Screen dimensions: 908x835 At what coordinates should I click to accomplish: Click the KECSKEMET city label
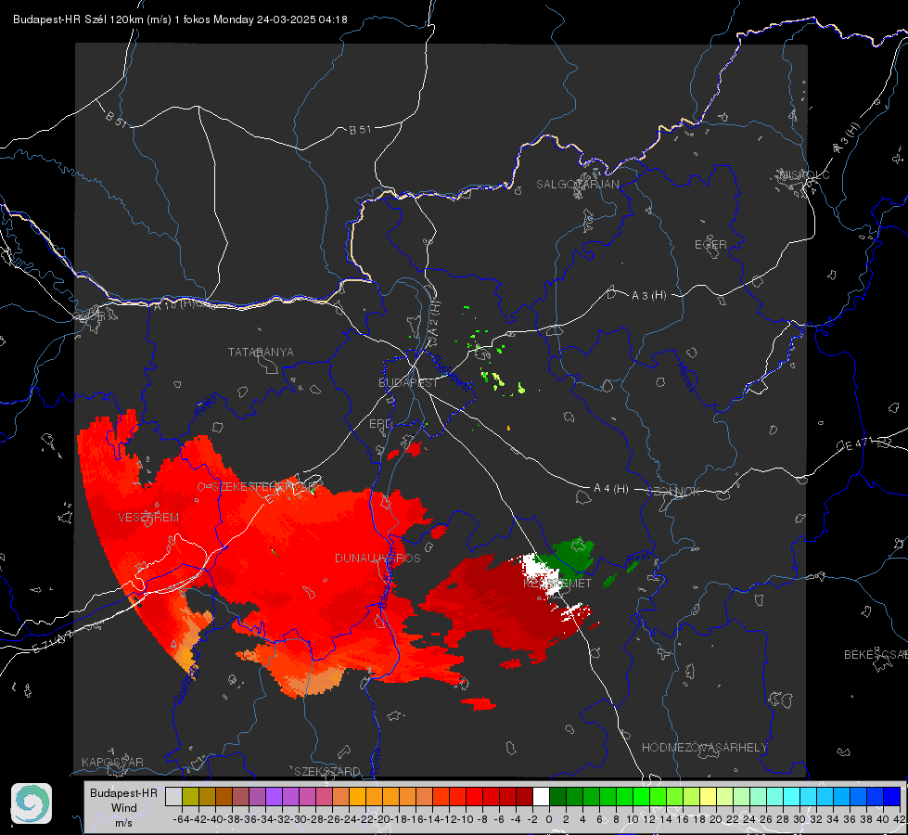[x=557, y=584]
